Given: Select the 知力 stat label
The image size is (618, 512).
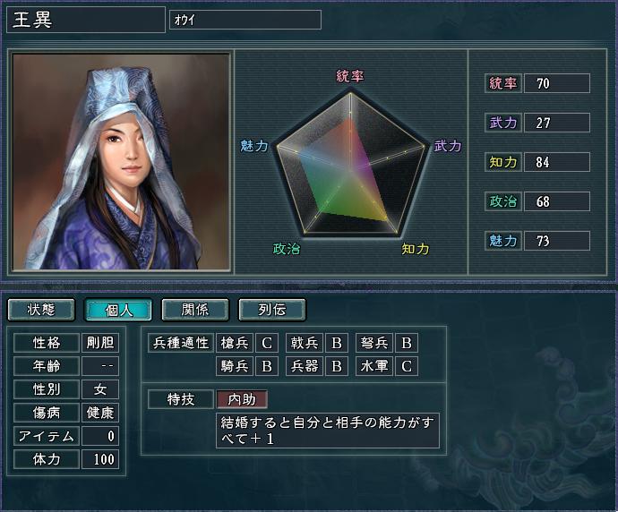Looking at the screenshot, I should tap(503, 162).
